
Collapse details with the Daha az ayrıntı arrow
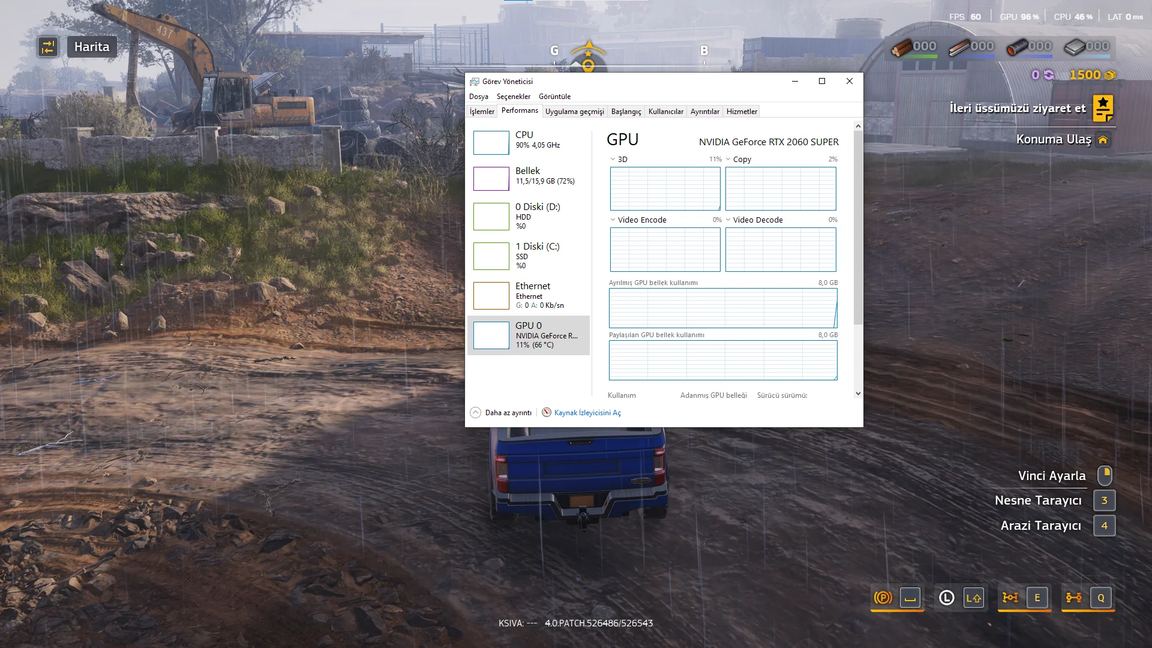(476, 412)
